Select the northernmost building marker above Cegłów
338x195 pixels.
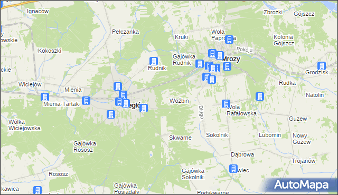pos(118,86)
